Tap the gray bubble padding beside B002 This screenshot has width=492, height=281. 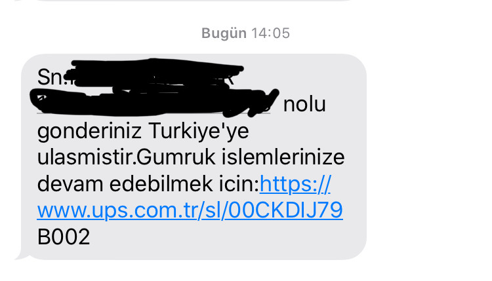point(220,237)
